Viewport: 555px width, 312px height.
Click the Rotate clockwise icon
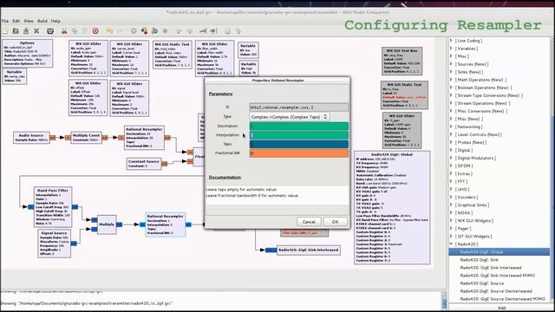(x=189, y=31)
